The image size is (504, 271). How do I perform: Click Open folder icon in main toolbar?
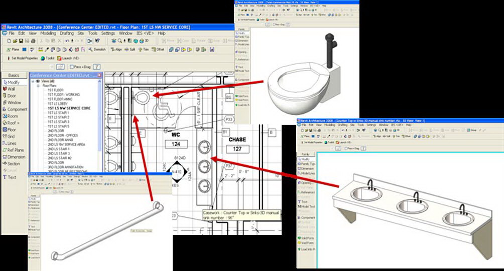point(15,41)
